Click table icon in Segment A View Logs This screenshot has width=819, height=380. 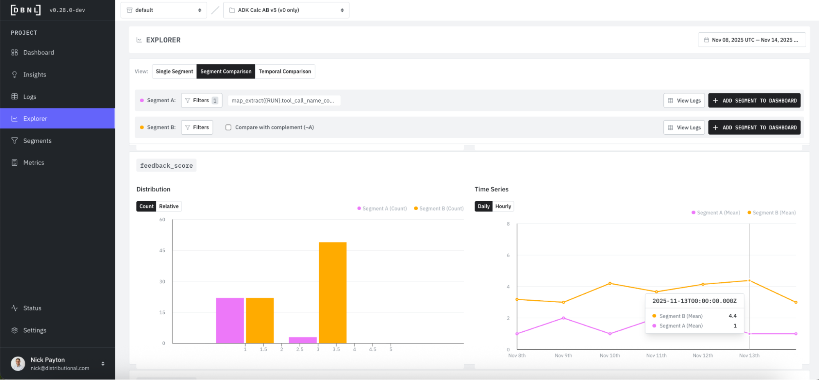pyautogui.click(x=670, y=101)
